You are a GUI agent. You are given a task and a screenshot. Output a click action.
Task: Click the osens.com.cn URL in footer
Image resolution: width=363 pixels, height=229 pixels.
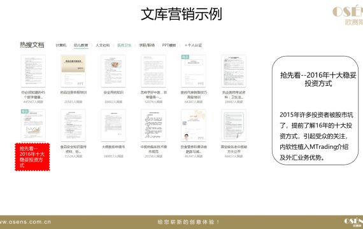pos(25,222)
